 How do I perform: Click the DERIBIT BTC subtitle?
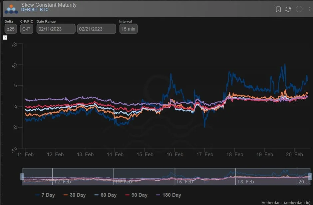point(35,10)
